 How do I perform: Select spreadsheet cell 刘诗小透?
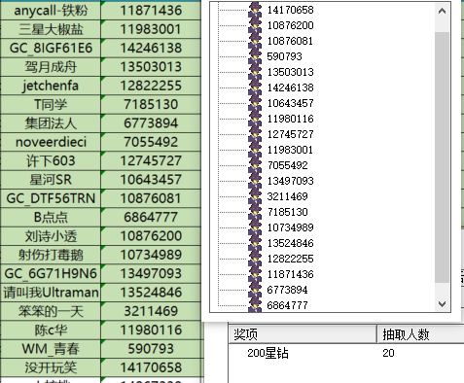pos(51,236)
